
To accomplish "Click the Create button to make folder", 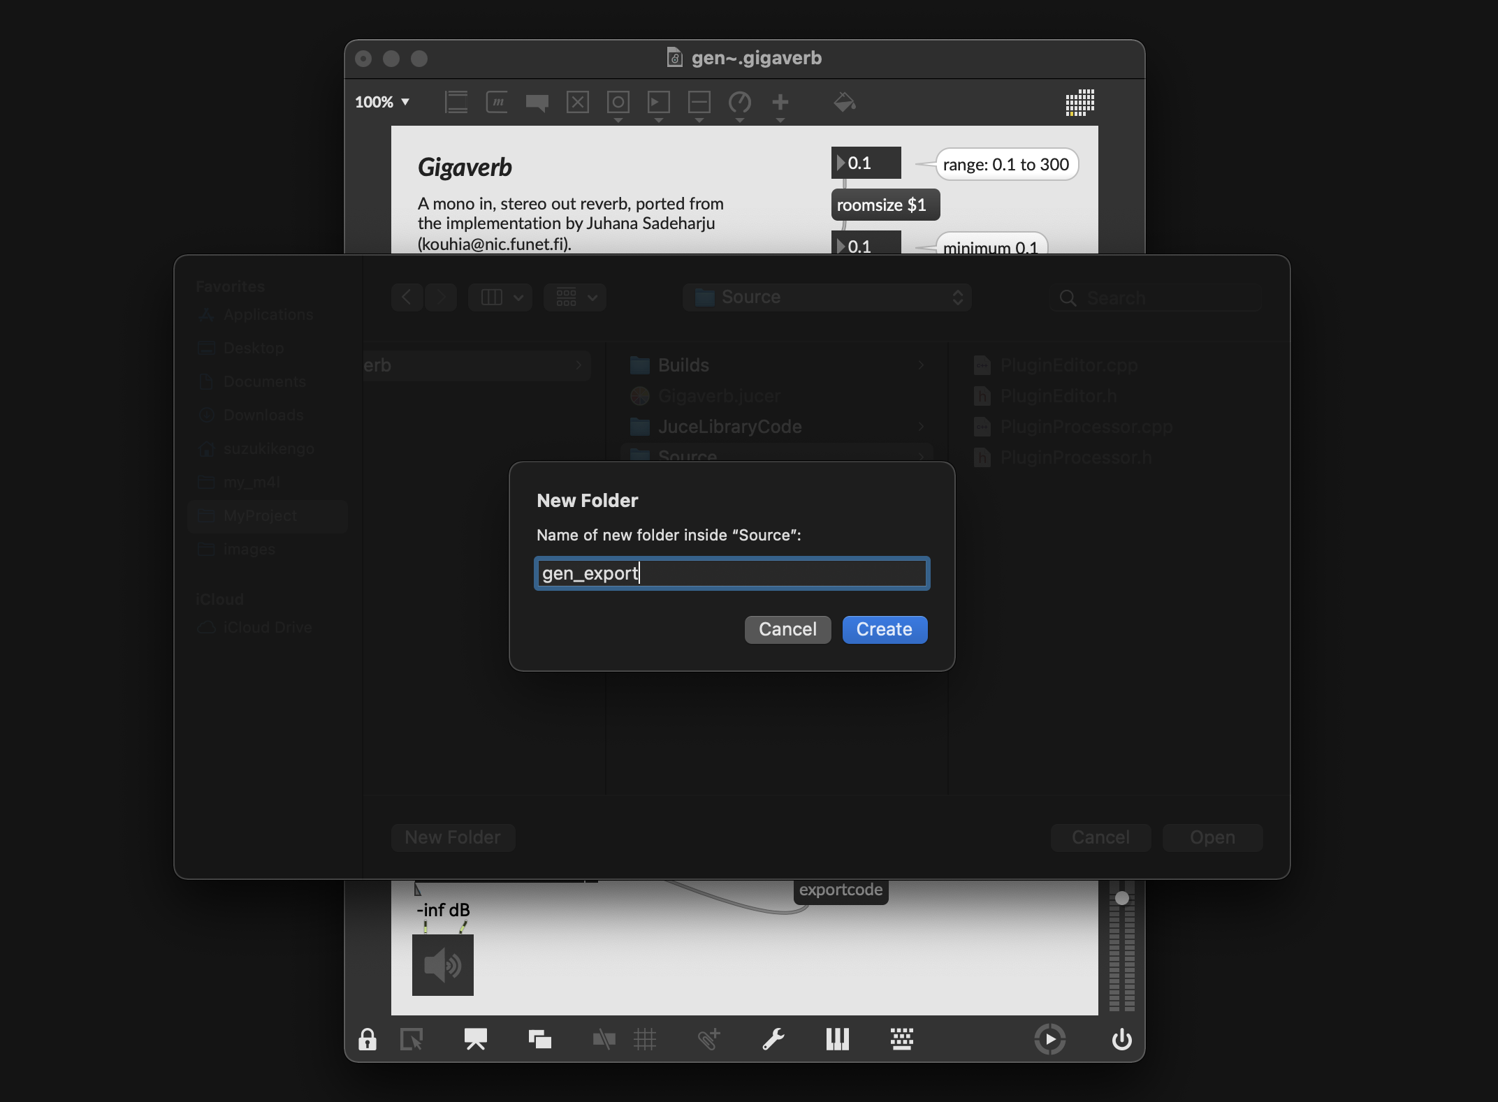I will (884, 629).
